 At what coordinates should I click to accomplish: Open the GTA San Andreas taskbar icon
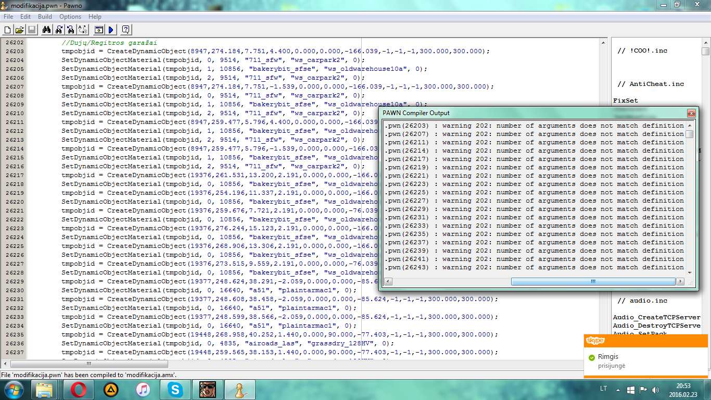point(207,389)
